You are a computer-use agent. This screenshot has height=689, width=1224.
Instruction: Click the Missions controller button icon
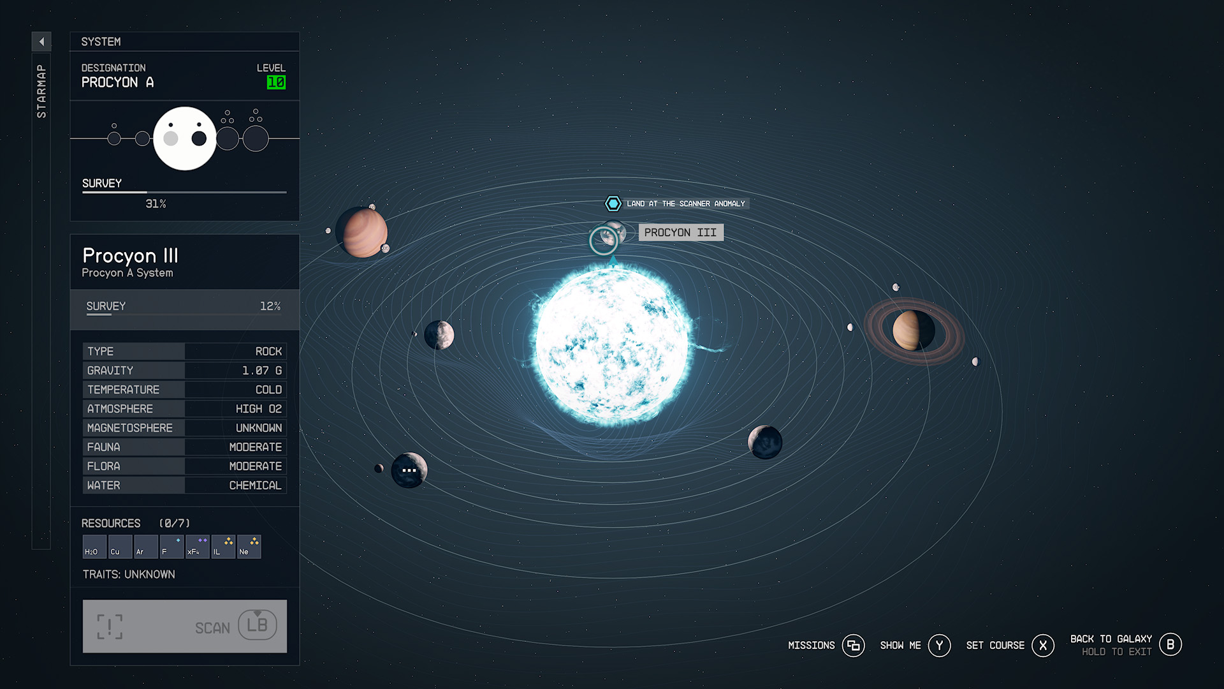pos(854,646)
